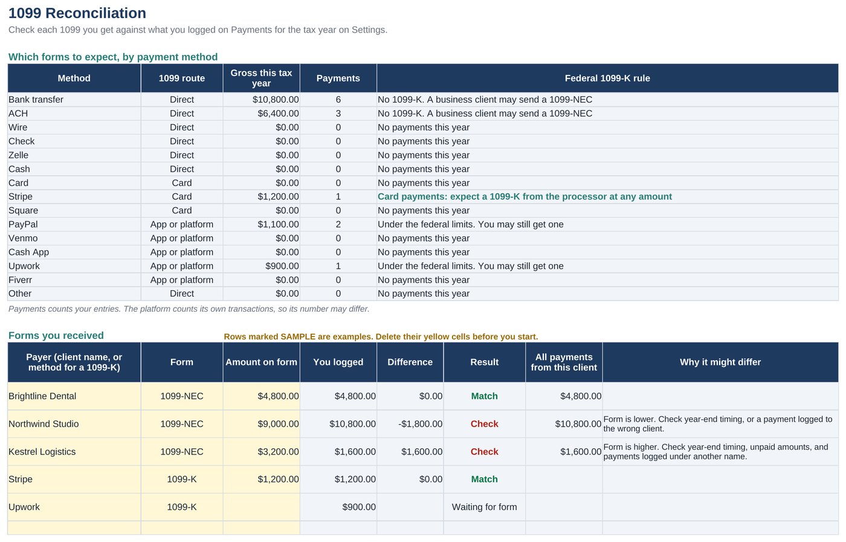Screen dimensions: 846x542
Task: Select the 'Federal 1099-K rule' header cell
Action: tap(607, 78)
